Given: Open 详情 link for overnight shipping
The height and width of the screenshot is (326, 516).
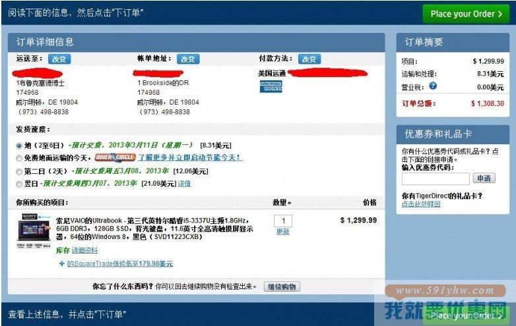Looking at the screenshot, I should coord(184,184).
